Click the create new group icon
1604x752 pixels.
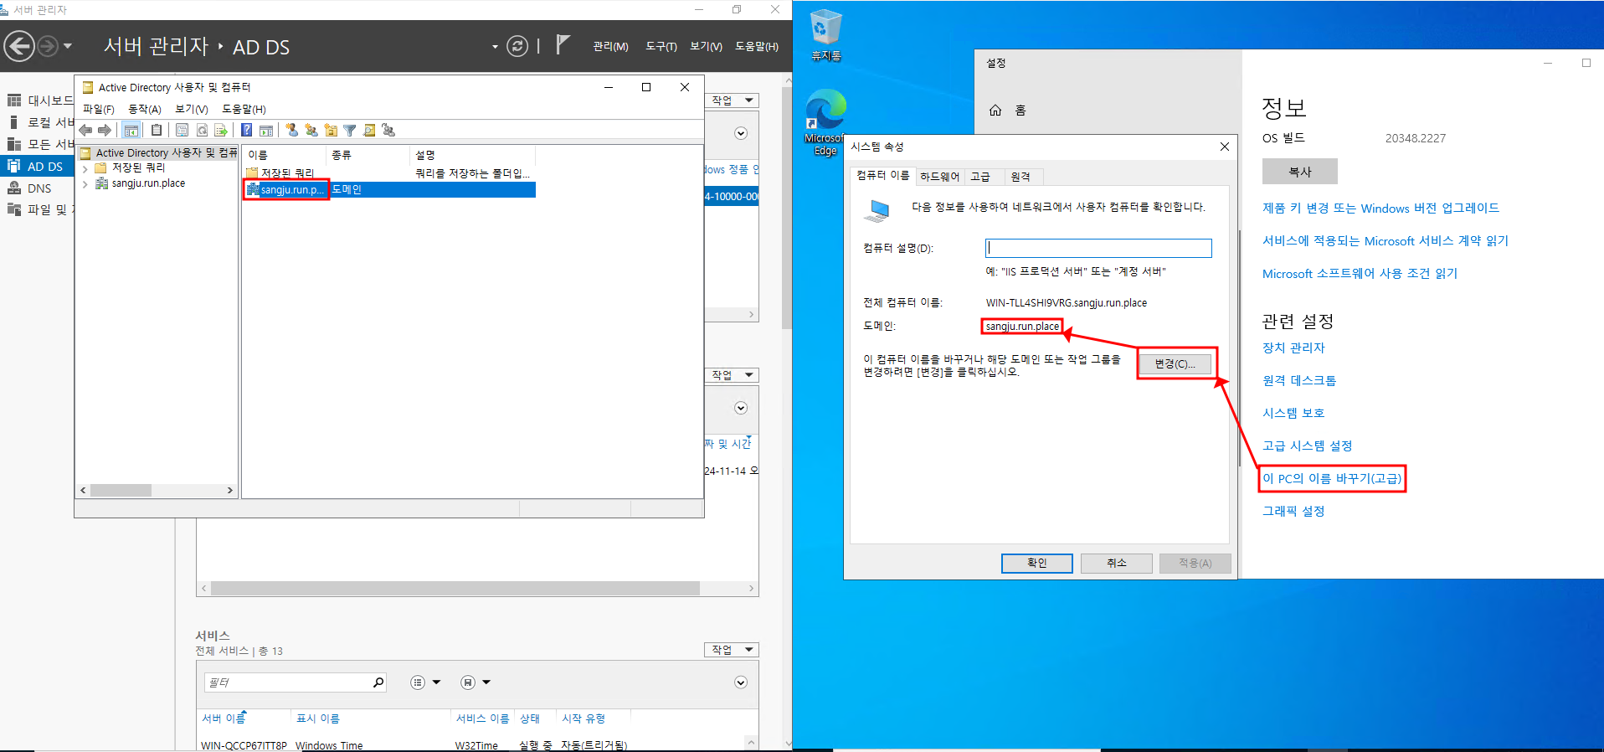(311, 130)
